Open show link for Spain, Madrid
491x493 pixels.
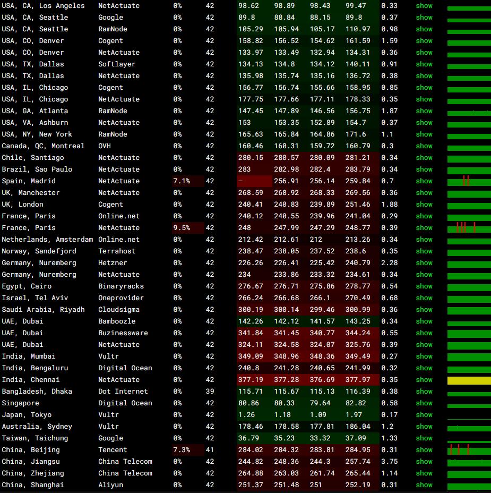[424, 181]
